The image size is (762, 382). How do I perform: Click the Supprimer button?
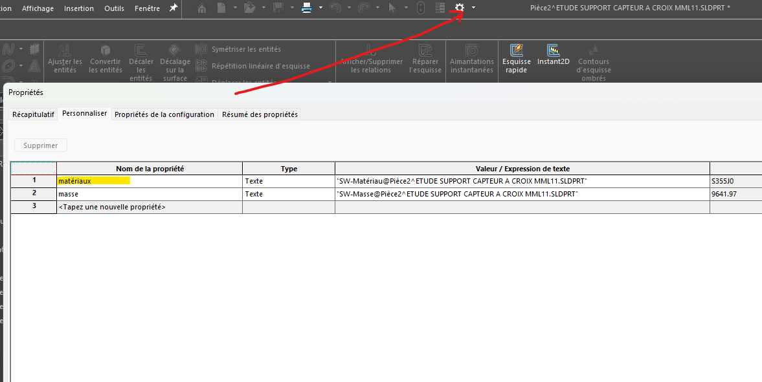(x=41, y=145)
